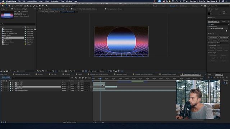230x129 pixels.
Task: Hide layer 1 GIF-8.gif with eye icon
Action: (1, 83)
